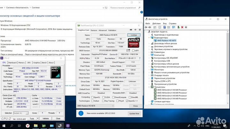The image size is (230, 129).
Task: Open File Explorer from the taskbar
Action: point(36,126)
